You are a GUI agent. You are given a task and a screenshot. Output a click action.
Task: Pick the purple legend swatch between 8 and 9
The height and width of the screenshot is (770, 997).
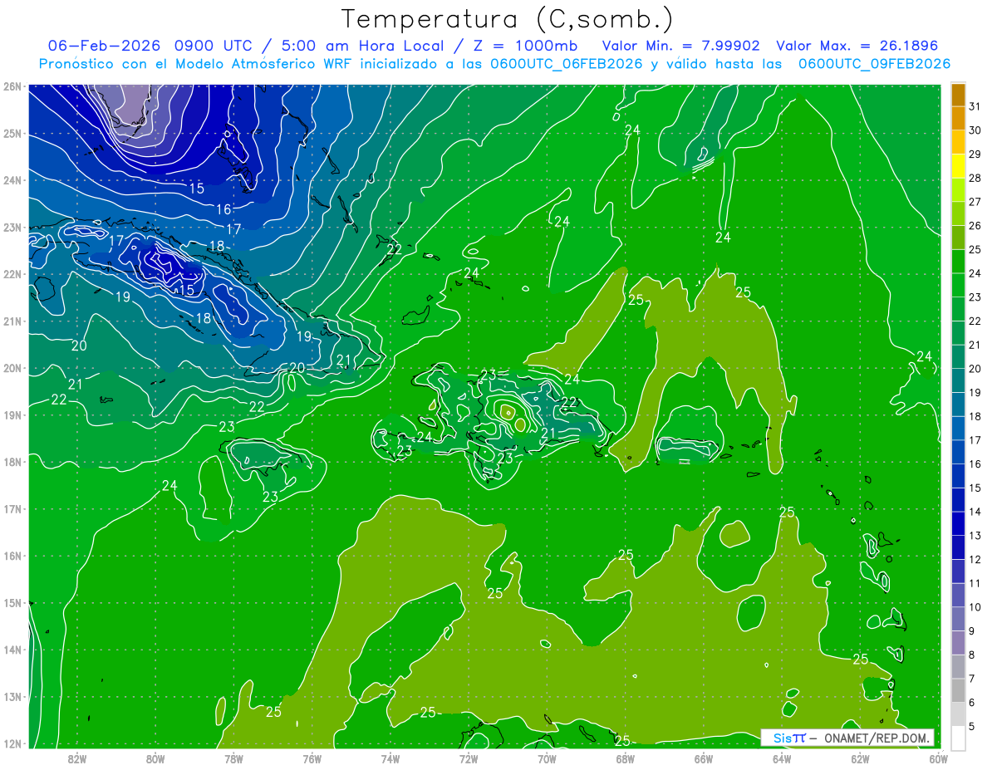click(x=958, y=643)
